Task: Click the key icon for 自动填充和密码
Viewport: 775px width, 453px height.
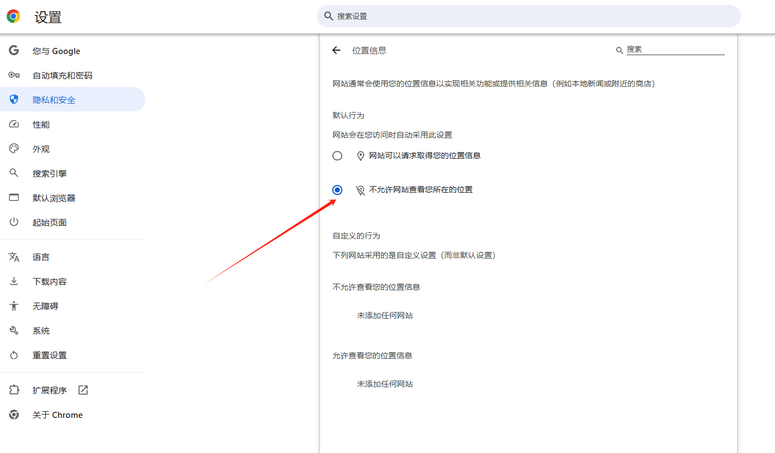Action: click(14, 75)
